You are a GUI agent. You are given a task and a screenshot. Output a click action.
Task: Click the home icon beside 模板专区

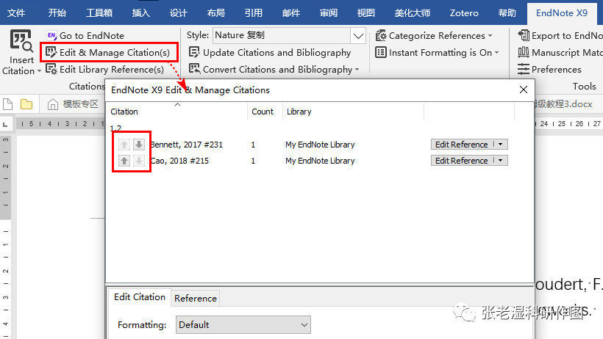[53, 104]
